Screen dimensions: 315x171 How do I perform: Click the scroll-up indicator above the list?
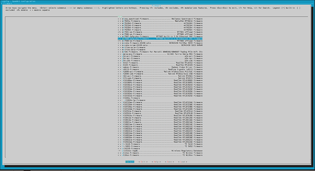[120, 17]
